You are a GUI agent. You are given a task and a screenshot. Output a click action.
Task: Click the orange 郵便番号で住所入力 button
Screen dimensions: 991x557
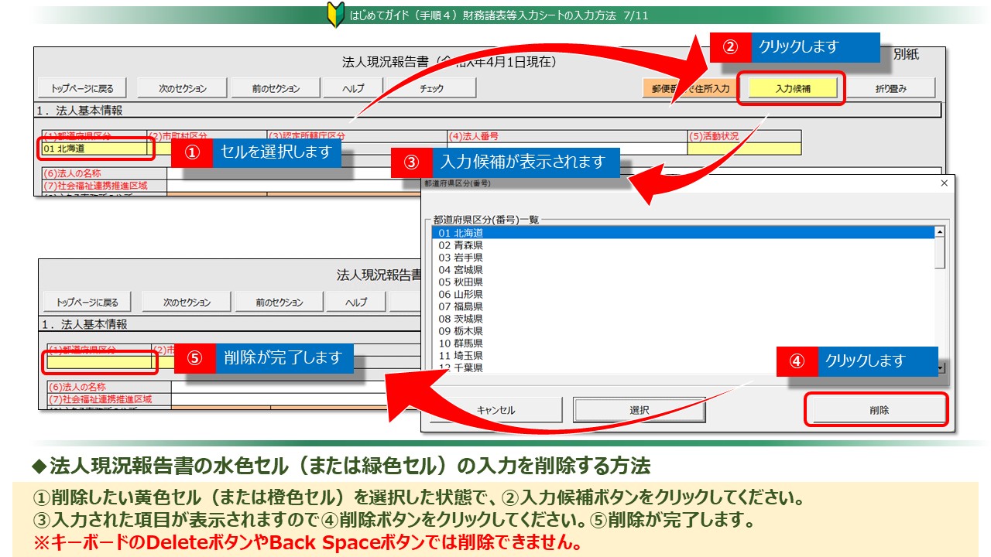[x=688, y=88]
